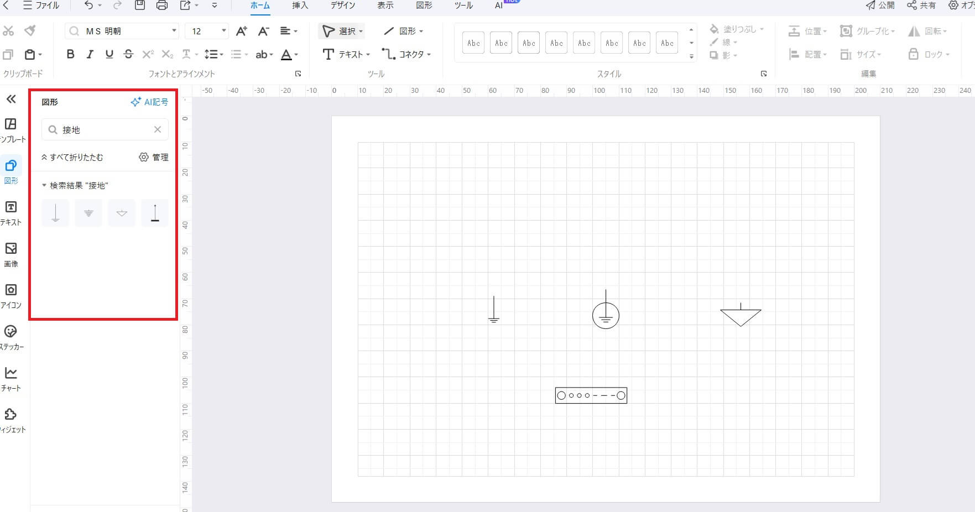Open the アイコン sidebar panel
This screenshot has width=975, height=512.
pyautogui.click(x=11, y=296)
